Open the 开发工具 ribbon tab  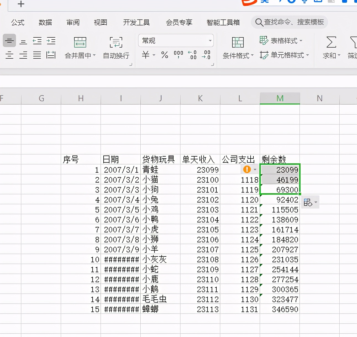point(136,22)
